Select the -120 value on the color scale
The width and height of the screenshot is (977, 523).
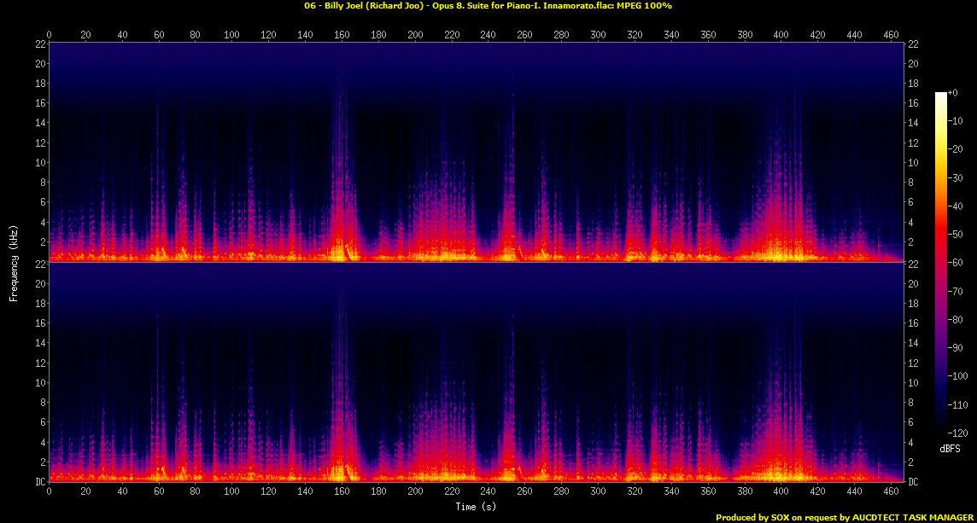[960, 432]
